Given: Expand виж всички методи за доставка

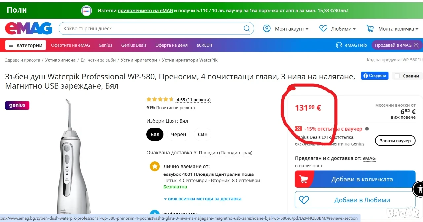Looking at the screenshot, I should coord(202,199).
